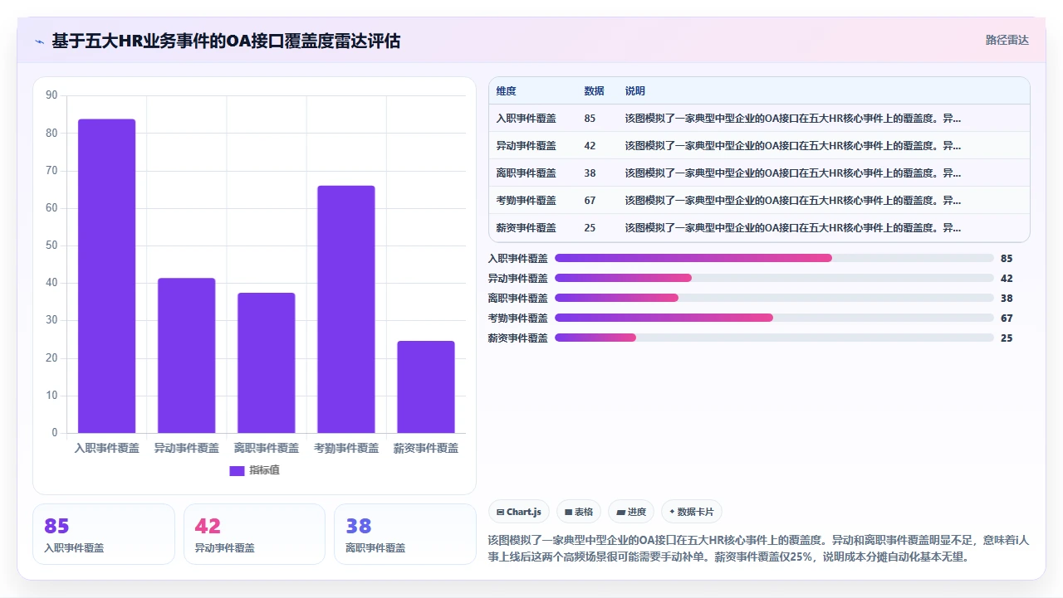
Task: Click the 90 tick on the y-axis
Action: 51,95
